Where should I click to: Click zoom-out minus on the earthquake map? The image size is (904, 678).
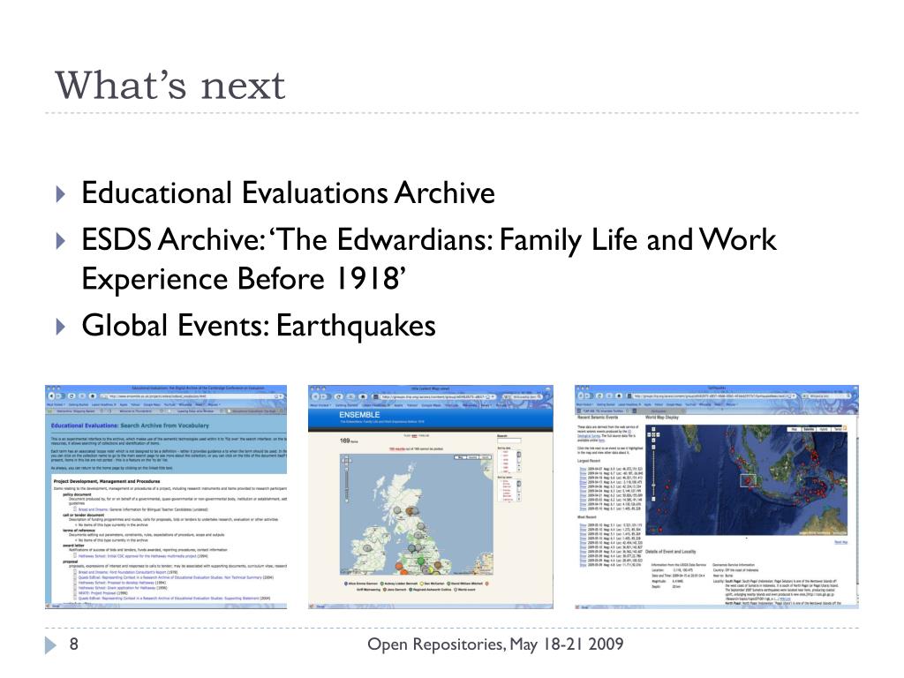pyautogui.click(x=654, y=499)
